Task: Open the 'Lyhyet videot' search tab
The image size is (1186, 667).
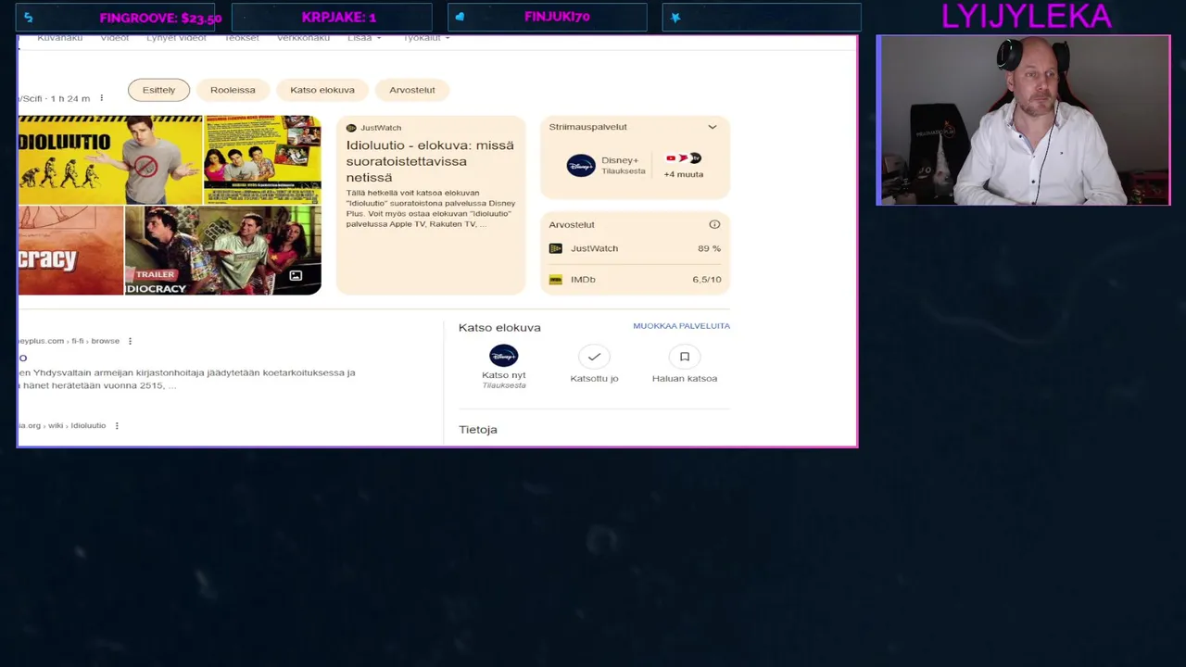Action: [x=176, y=38]
